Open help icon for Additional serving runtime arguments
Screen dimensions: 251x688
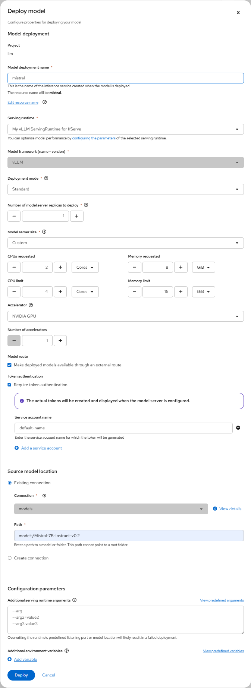click(x=75, y=600)
